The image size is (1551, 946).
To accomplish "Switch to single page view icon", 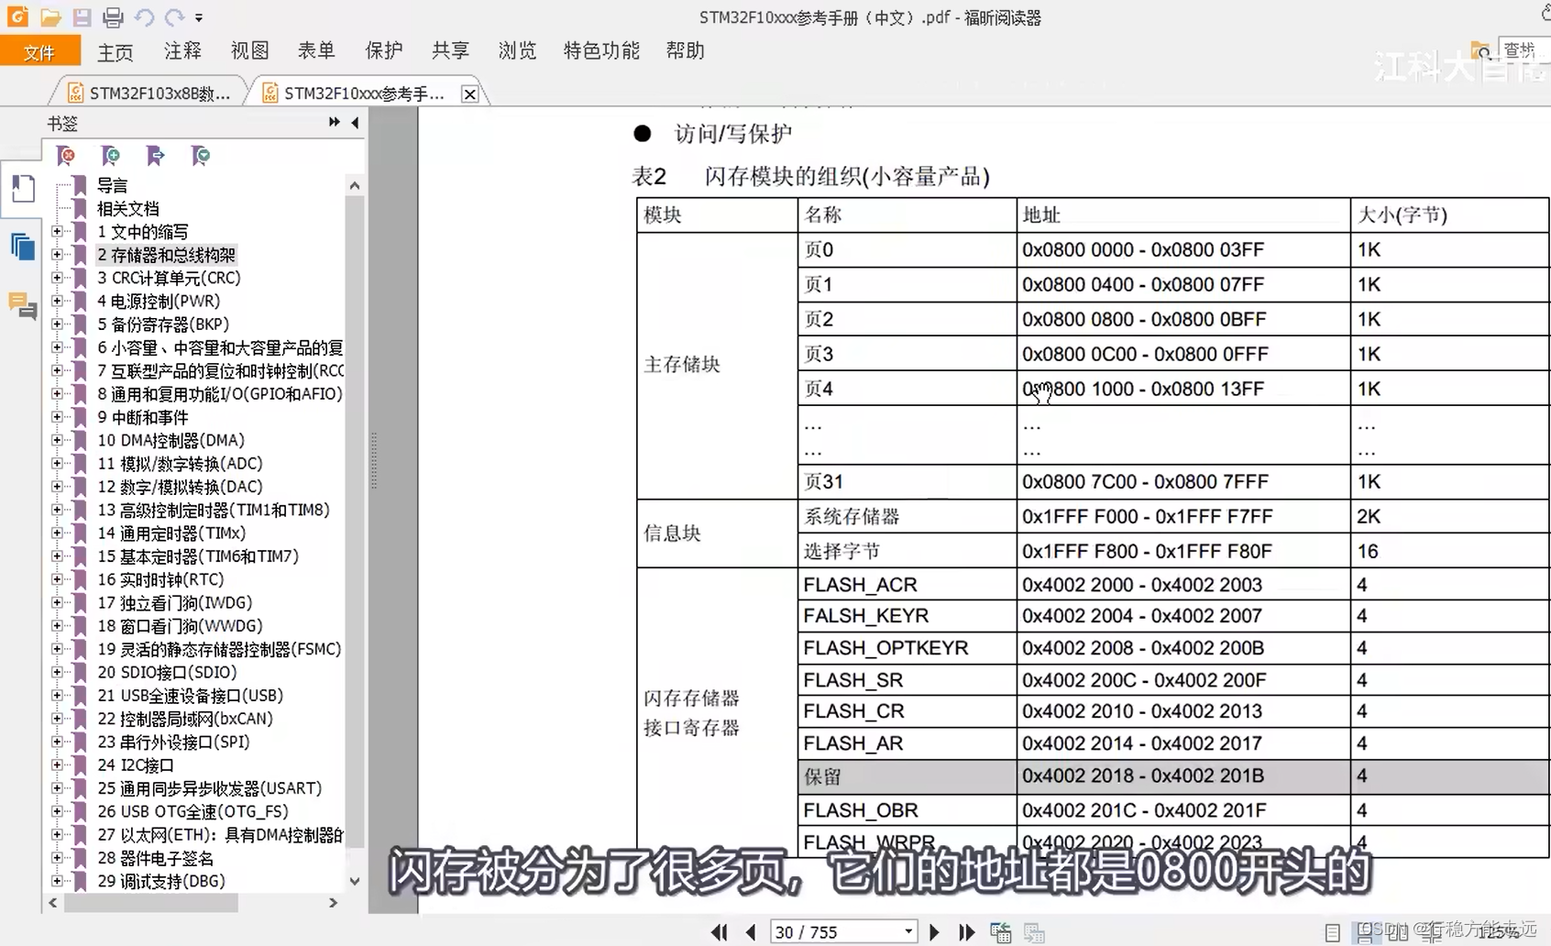I will (1333, 932).
